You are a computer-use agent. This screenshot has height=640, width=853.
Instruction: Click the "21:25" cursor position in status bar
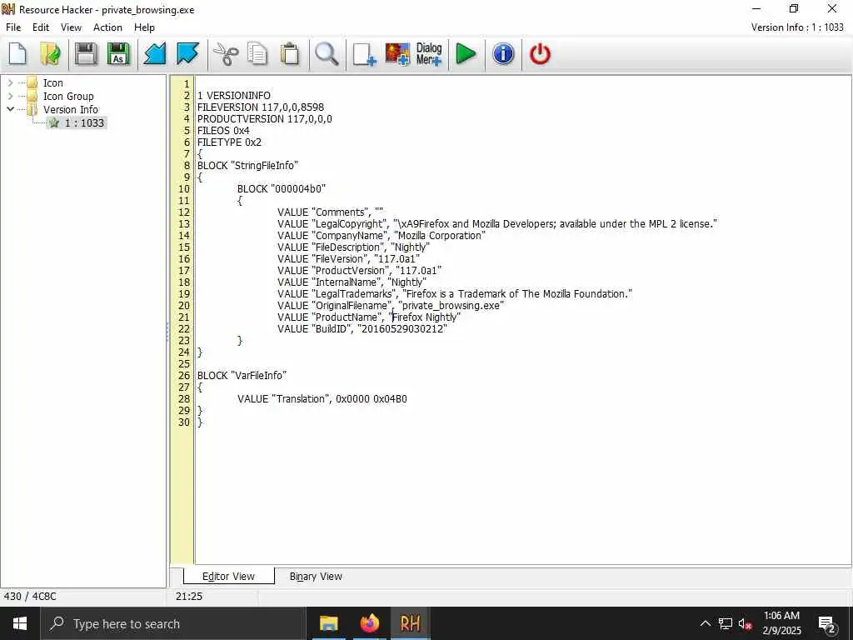[189, 597]
